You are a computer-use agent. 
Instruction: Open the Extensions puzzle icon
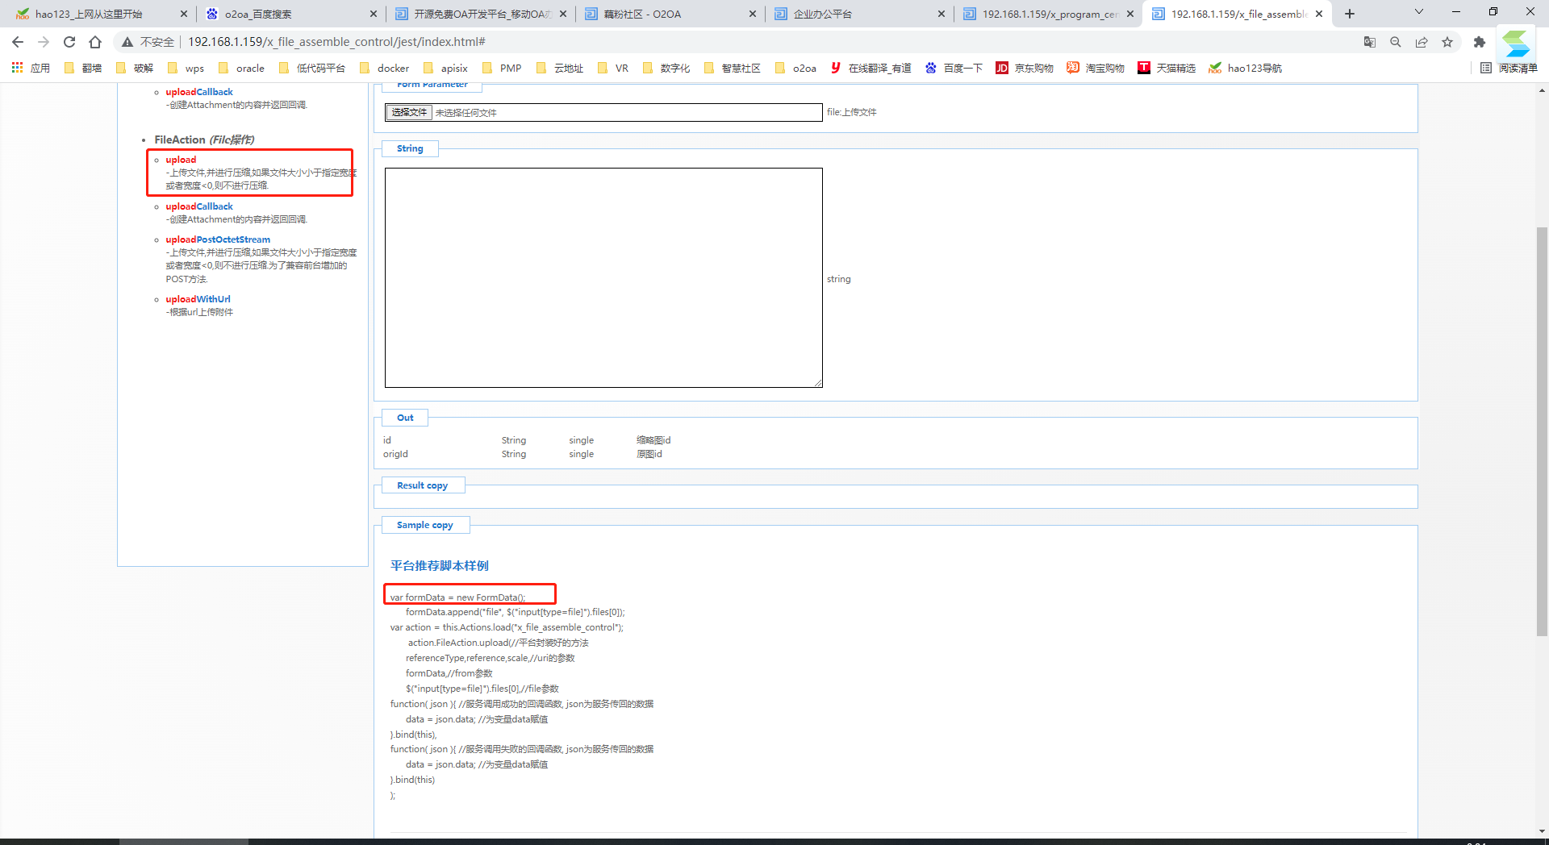[x=1479, y=42]
